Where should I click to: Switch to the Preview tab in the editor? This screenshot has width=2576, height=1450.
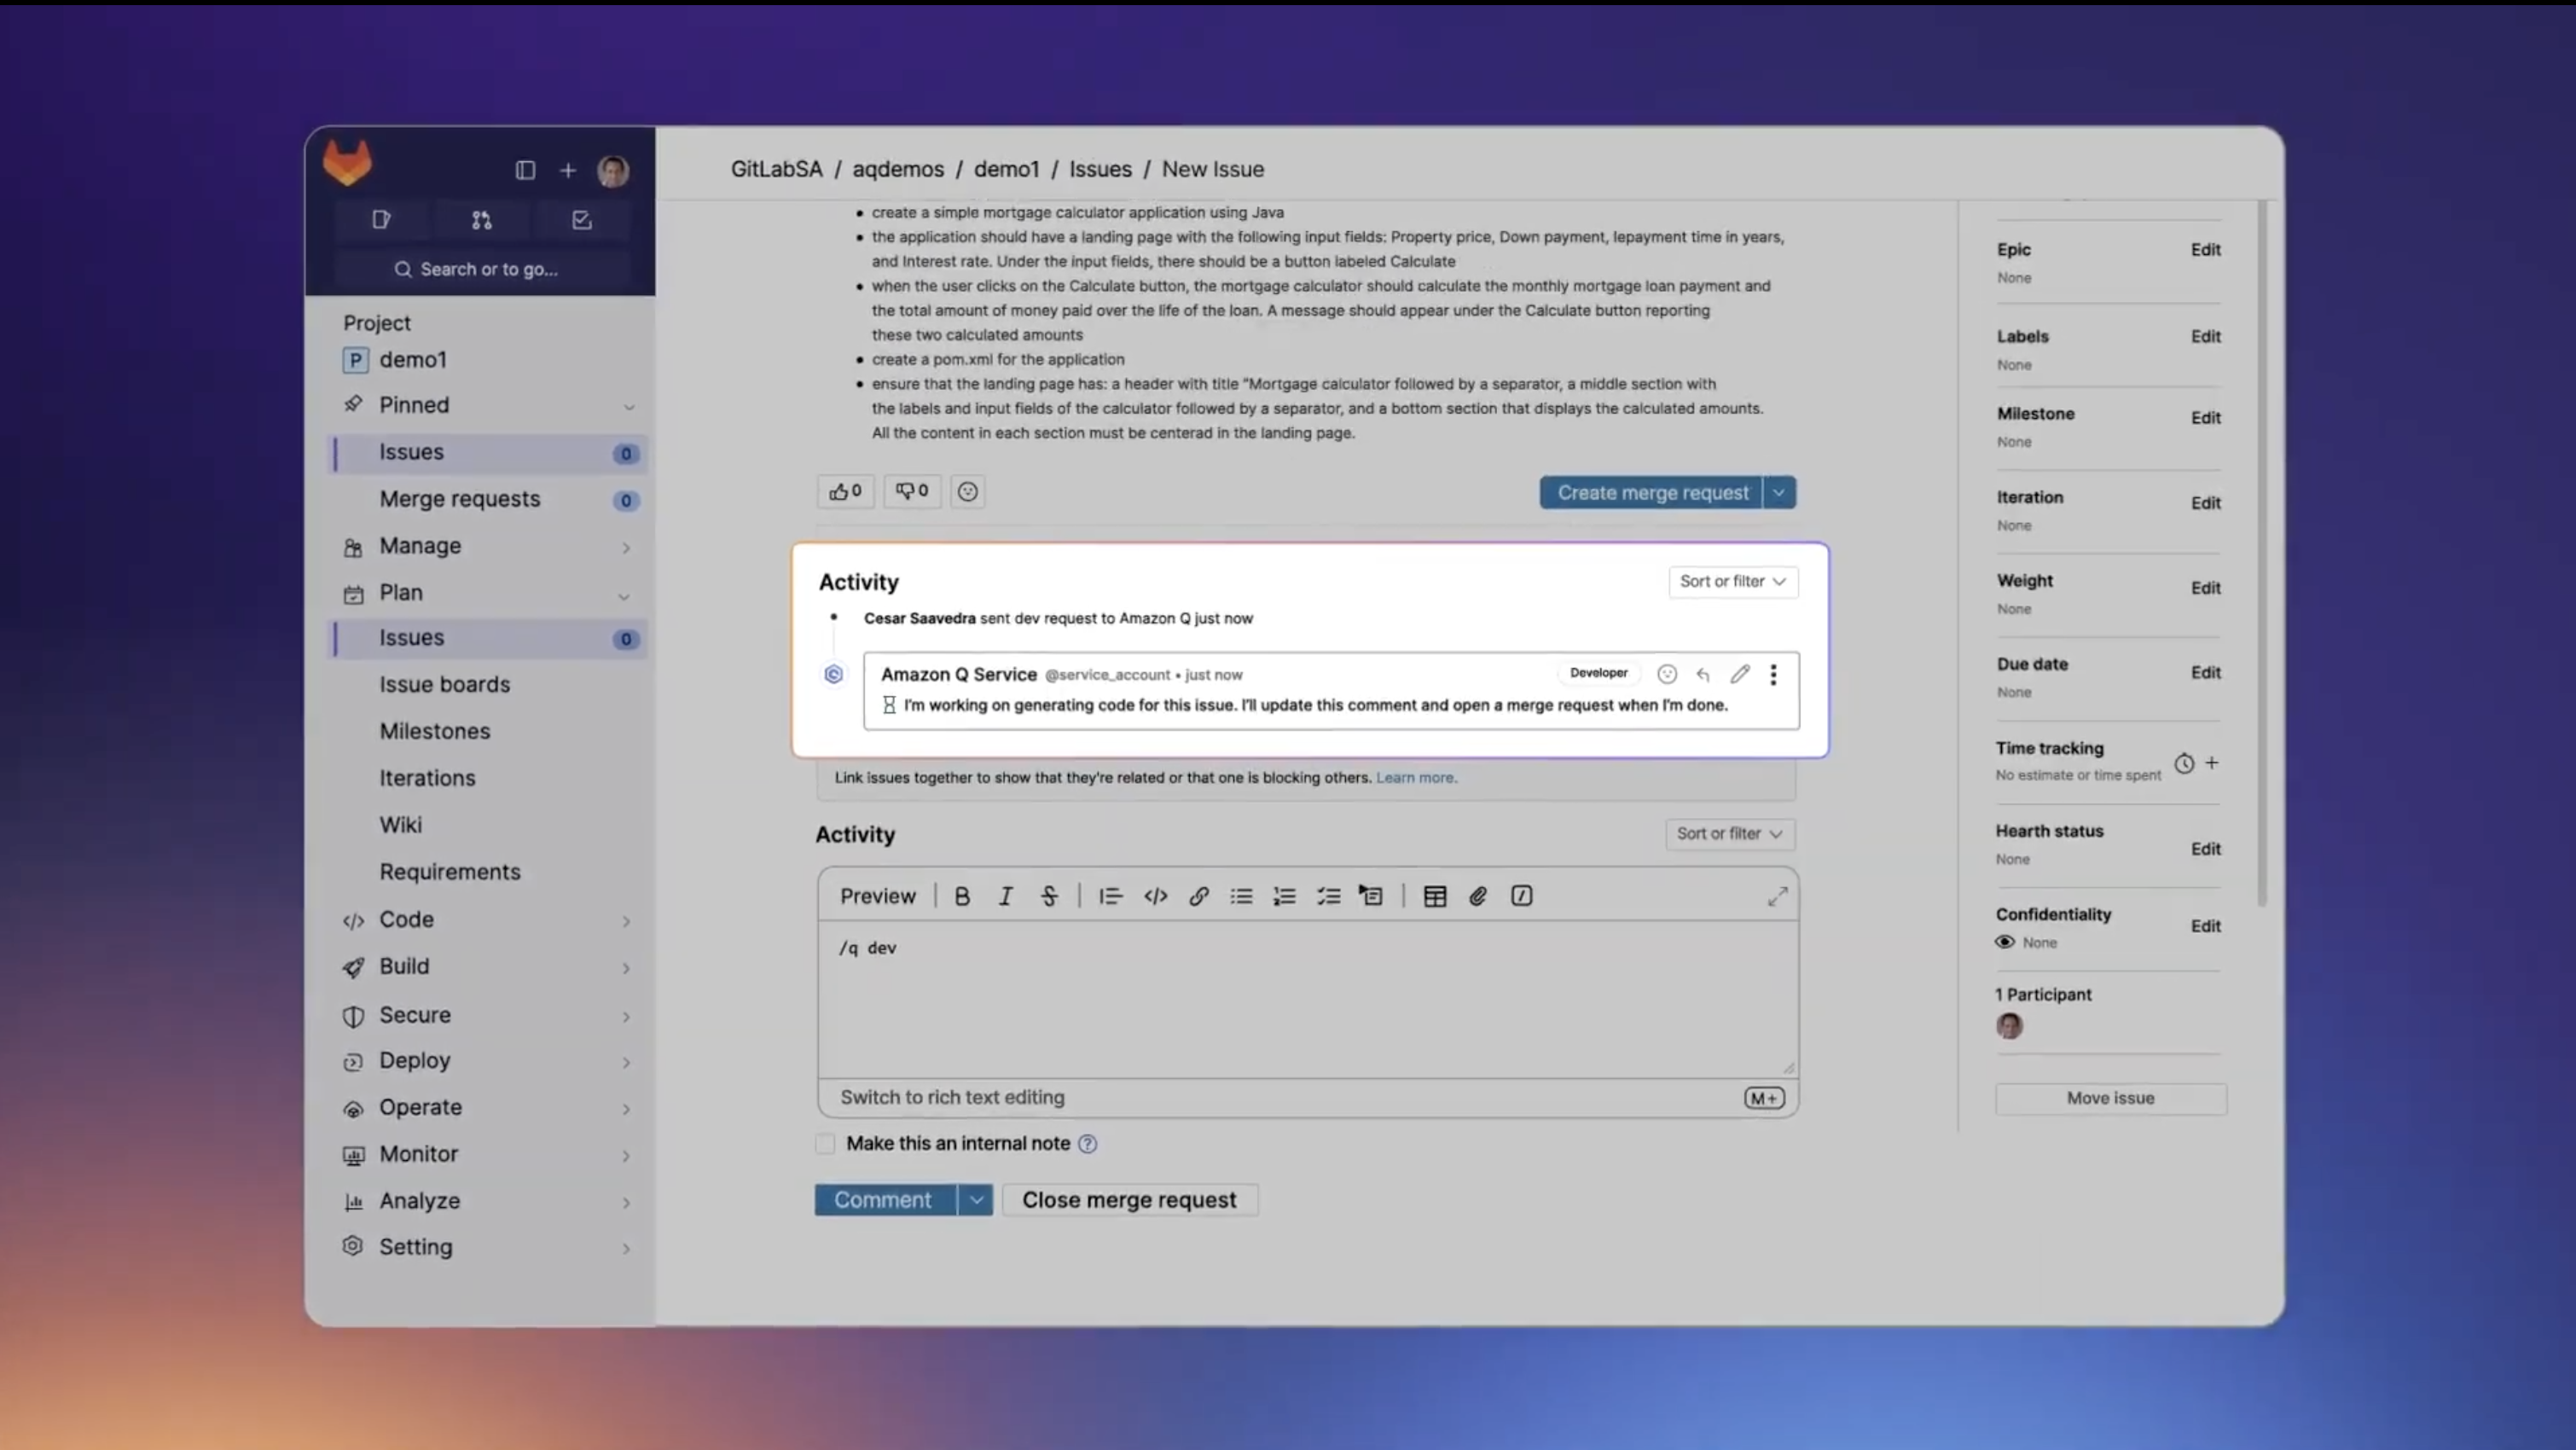[x=877, y=896]
